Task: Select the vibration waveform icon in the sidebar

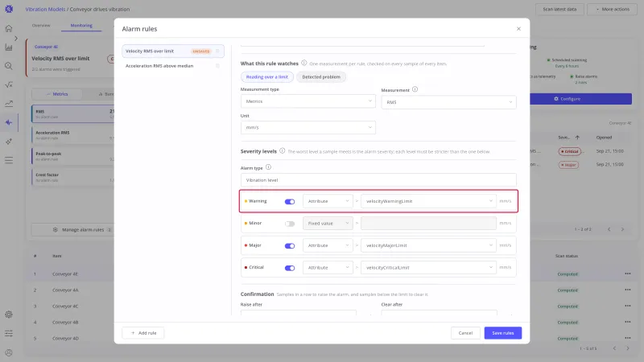Action: coord(9,122)
